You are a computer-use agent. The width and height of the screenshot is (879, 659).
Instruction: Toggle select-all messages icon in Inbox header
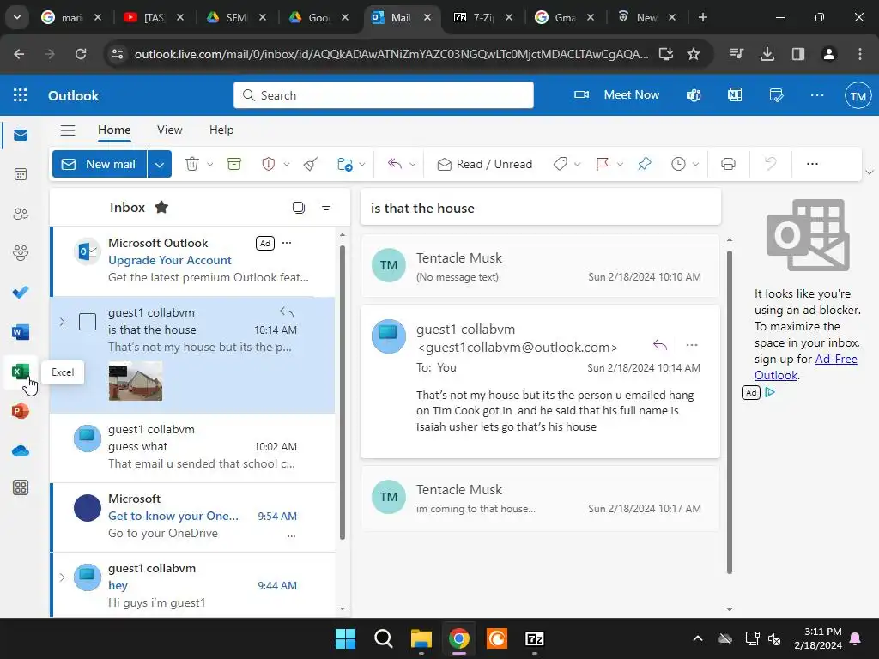click(x=299, y=208)
